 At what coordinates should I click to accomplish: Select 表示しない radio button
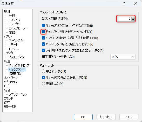[x=43, y=84]
